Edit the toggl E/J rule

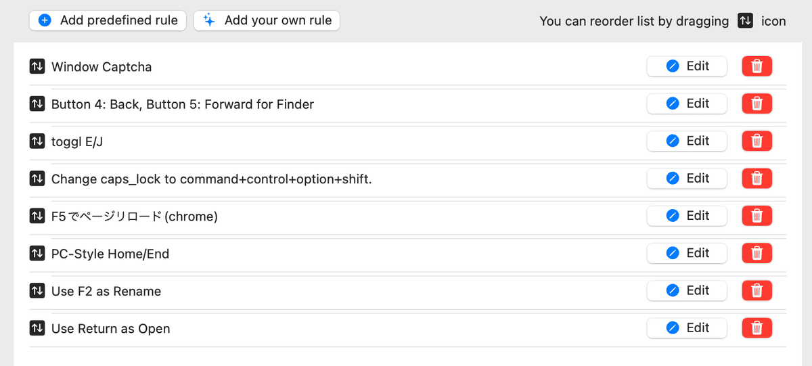[687, 141]
